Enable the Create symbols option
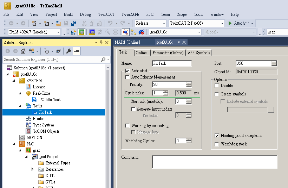This screenshot has width=288, height=188. pos(217,94)
